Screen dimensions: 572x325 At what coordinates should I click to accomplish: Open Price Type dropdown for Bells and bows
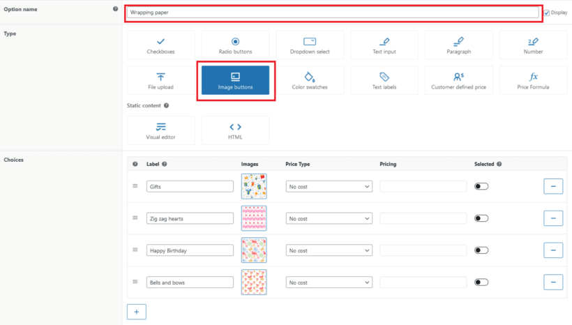tap(329, 282)
